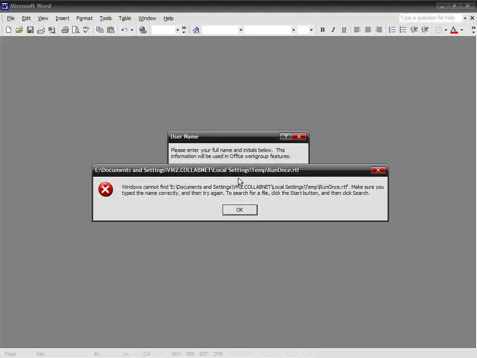
Task: Open the Format menu
Action: coord(84,18)
